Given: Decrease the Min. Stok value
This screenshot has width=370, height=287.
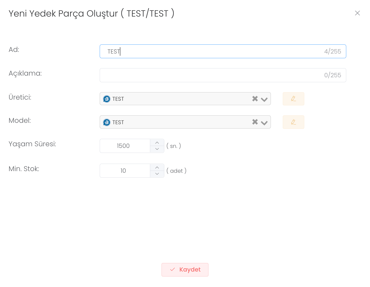Looking at the screenshot, I should 157,174.
